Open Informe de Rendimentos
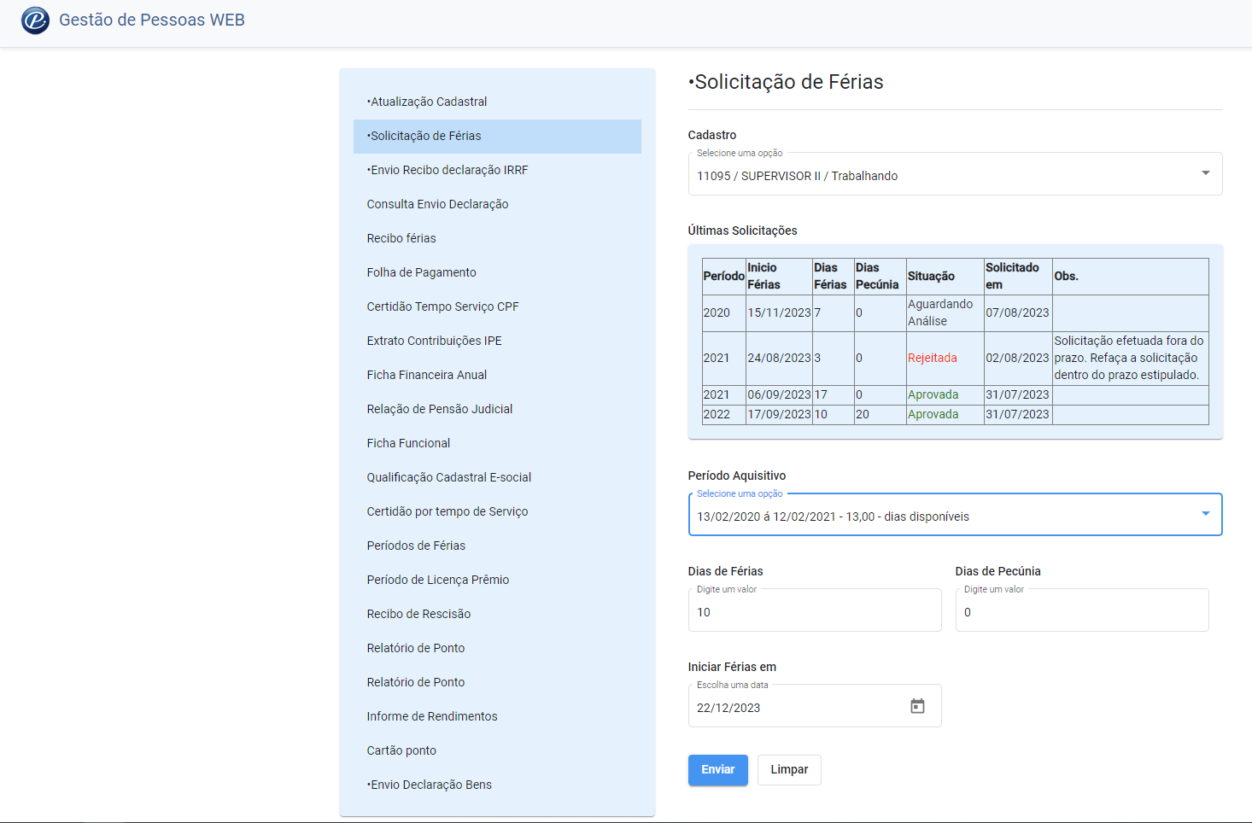 click(497, 716)
